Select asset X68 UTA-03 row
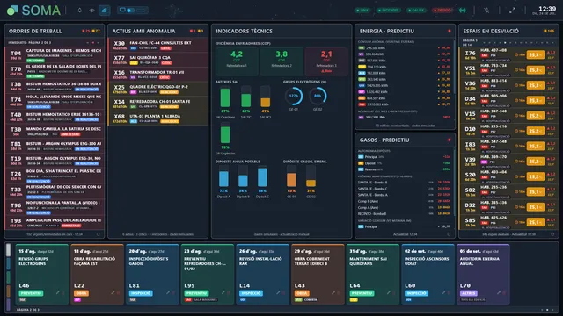 [x=158, y=118]
